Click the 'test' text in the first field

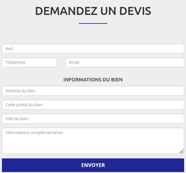click(x=9, y=48)
